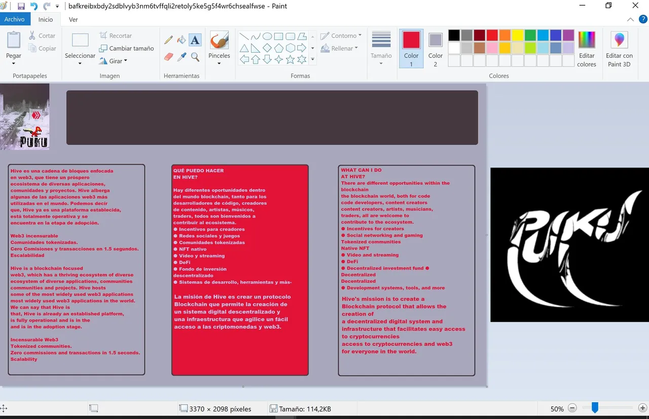The image size is (649, 419).
Task: Choose the Pentagon shape
Action: (279, 48)
